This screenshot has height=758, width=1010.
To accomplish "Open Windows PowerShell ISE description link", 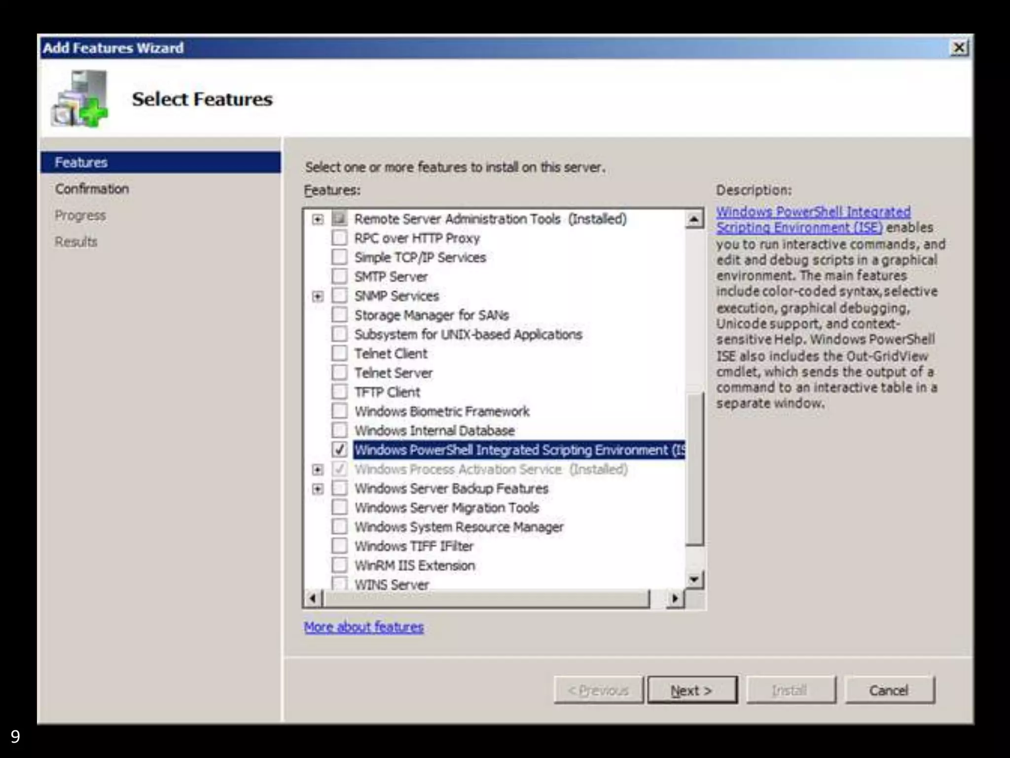I will click(813, 220).
